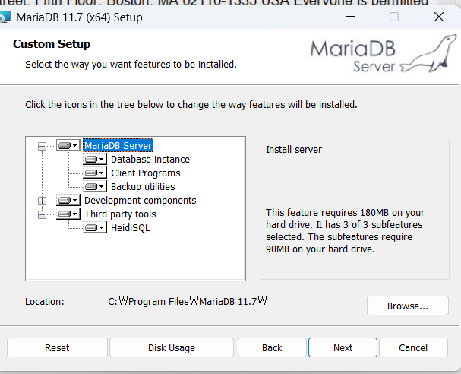Click the Reset button
This screenshot has height=374, width=461.
(x=57, y=348)
